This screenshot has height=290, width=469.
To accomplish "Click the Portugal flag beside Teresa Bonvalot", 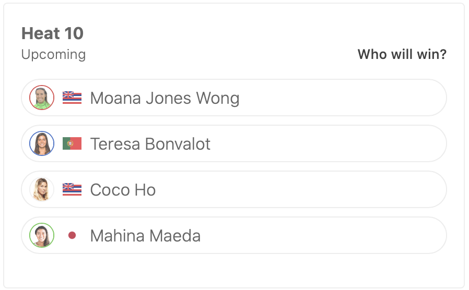I will [x=72, y=143].
